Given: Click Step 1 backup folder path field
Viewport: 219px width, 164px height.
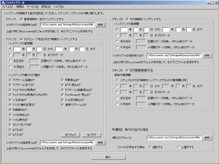Looking at the screenshot, I should click(67, 25).
